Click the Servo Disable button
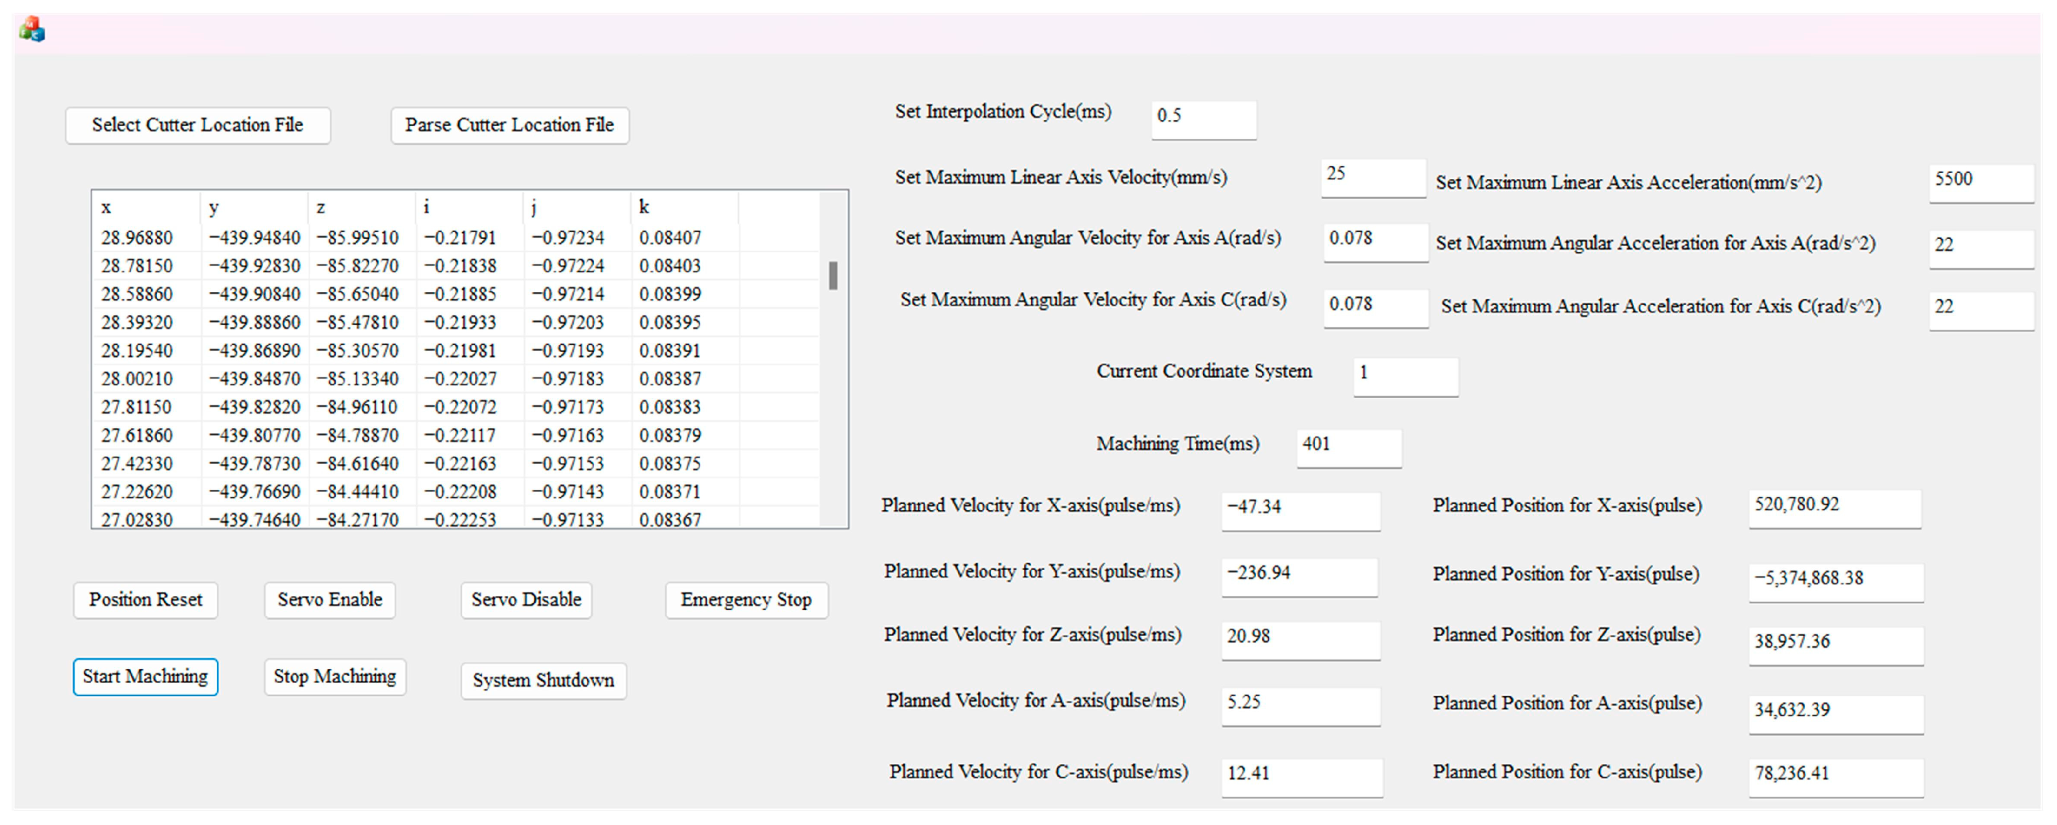Screen dimensions: 2057x825 point(526,600)
